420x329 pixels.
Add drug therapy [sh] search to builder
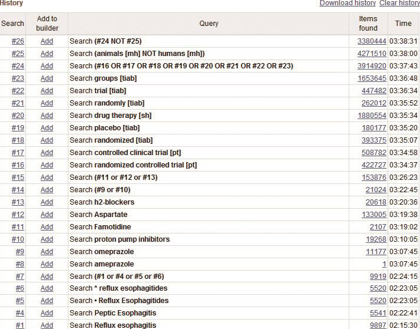click(47, 116)
